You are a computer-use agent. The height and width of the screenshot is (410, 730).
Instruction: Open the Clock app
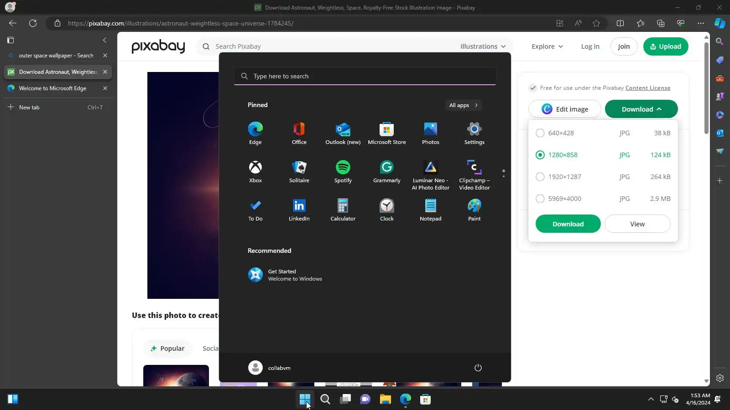click(x=386, y=210)
